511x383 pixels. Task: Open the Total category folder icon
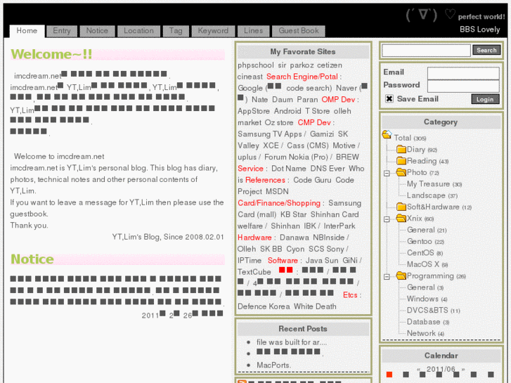(387, 134)
